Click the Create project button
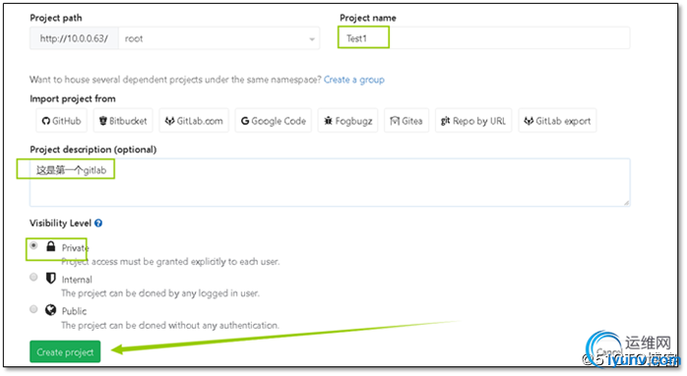The image size is (687, 376). coord(65,352)
